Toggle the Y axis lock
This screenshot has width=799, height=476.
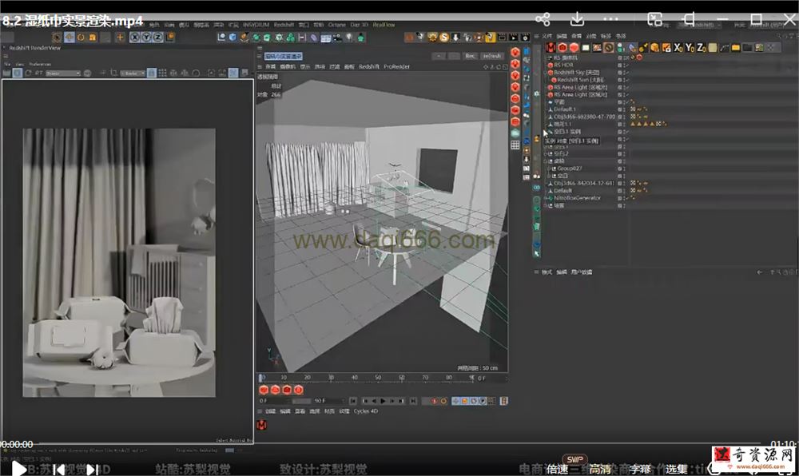[x=145, y=38]
